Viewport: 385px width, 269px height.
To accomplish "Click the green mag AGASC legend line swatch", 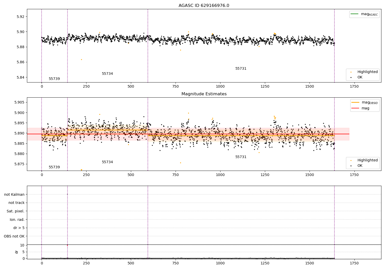I will 354,14.
